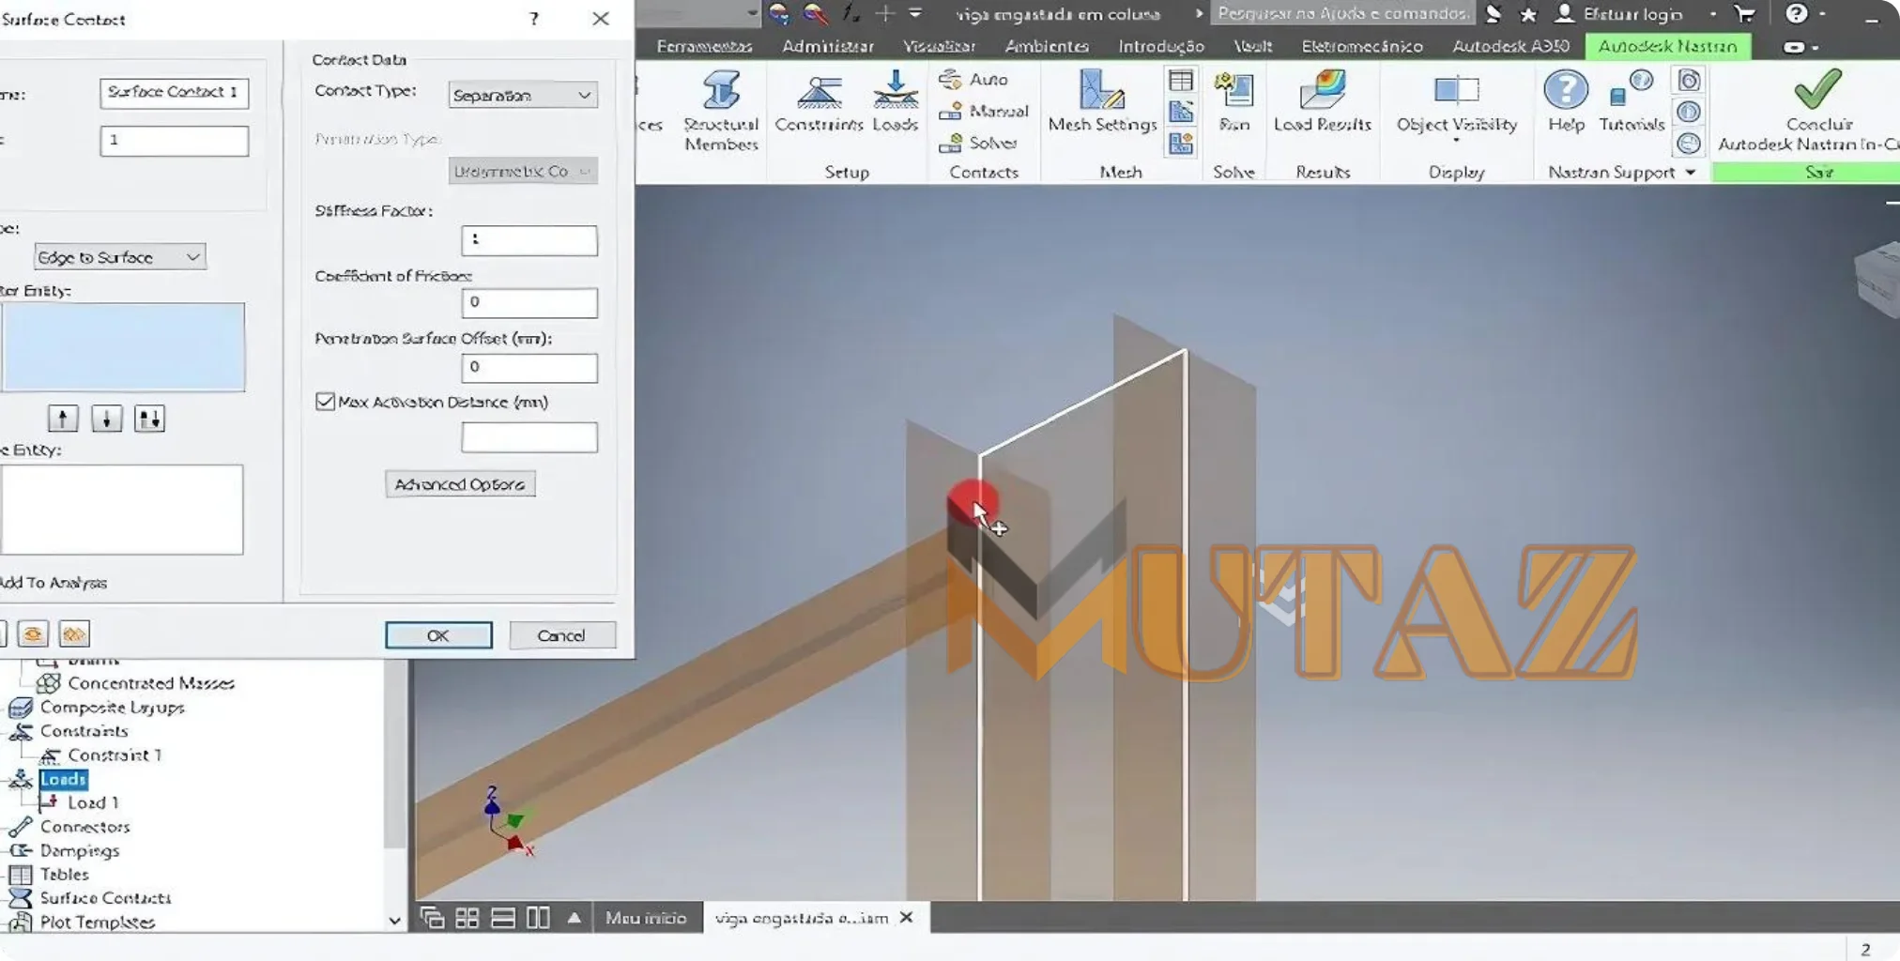Select Composite Layups tree item
Screen dimensions: 1900x961
[112, 708]
